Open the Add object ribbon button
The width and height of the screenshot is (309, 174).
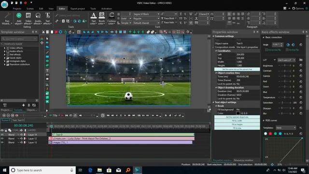(x=19, y=18)
